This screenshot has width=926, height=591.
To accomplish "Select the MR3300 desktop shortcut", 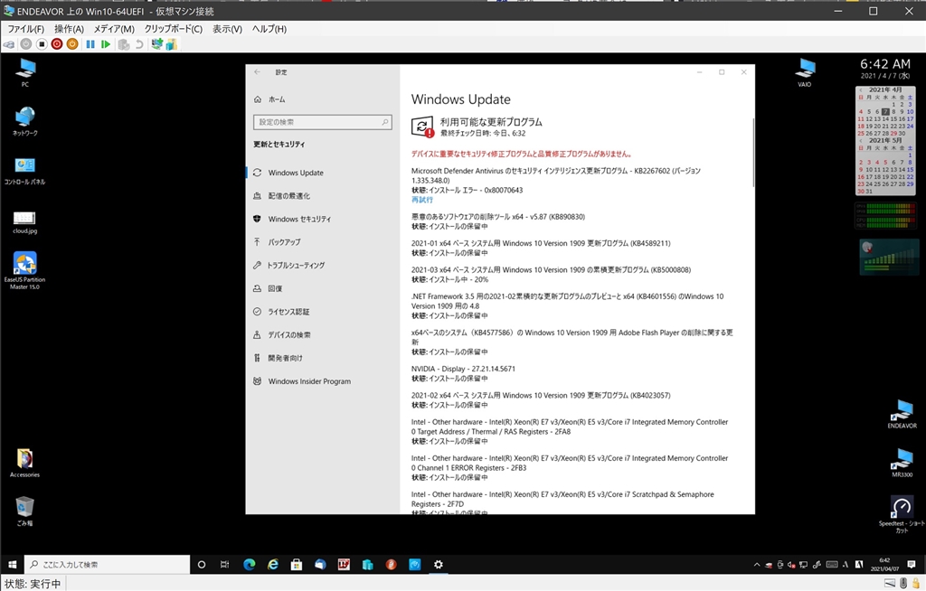I will pyautogui.click(x=902, y=463).
